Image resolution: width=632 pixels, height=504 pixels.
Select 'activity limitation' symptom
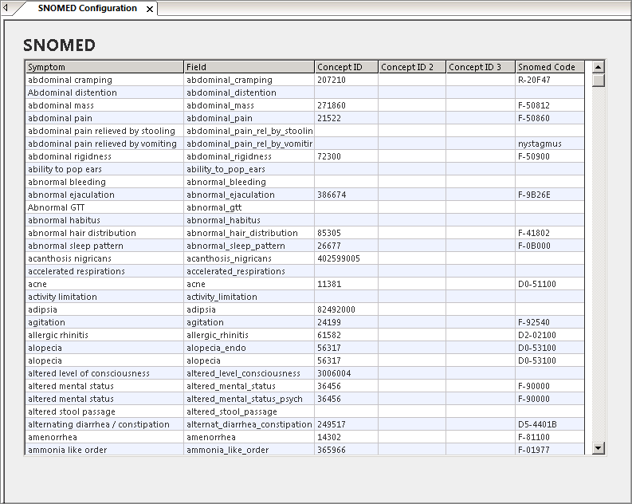coord(104,297)
